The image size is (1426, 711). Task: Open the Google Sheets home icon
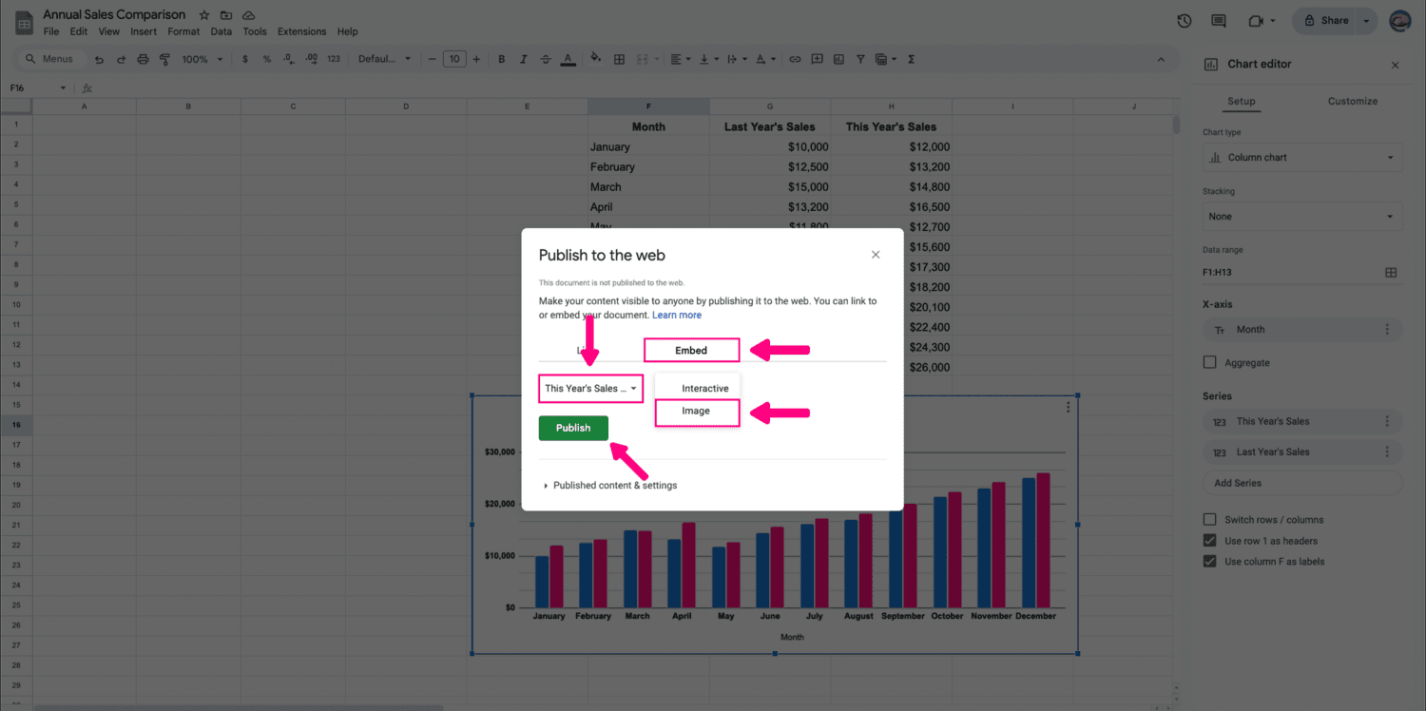point(24,22)
